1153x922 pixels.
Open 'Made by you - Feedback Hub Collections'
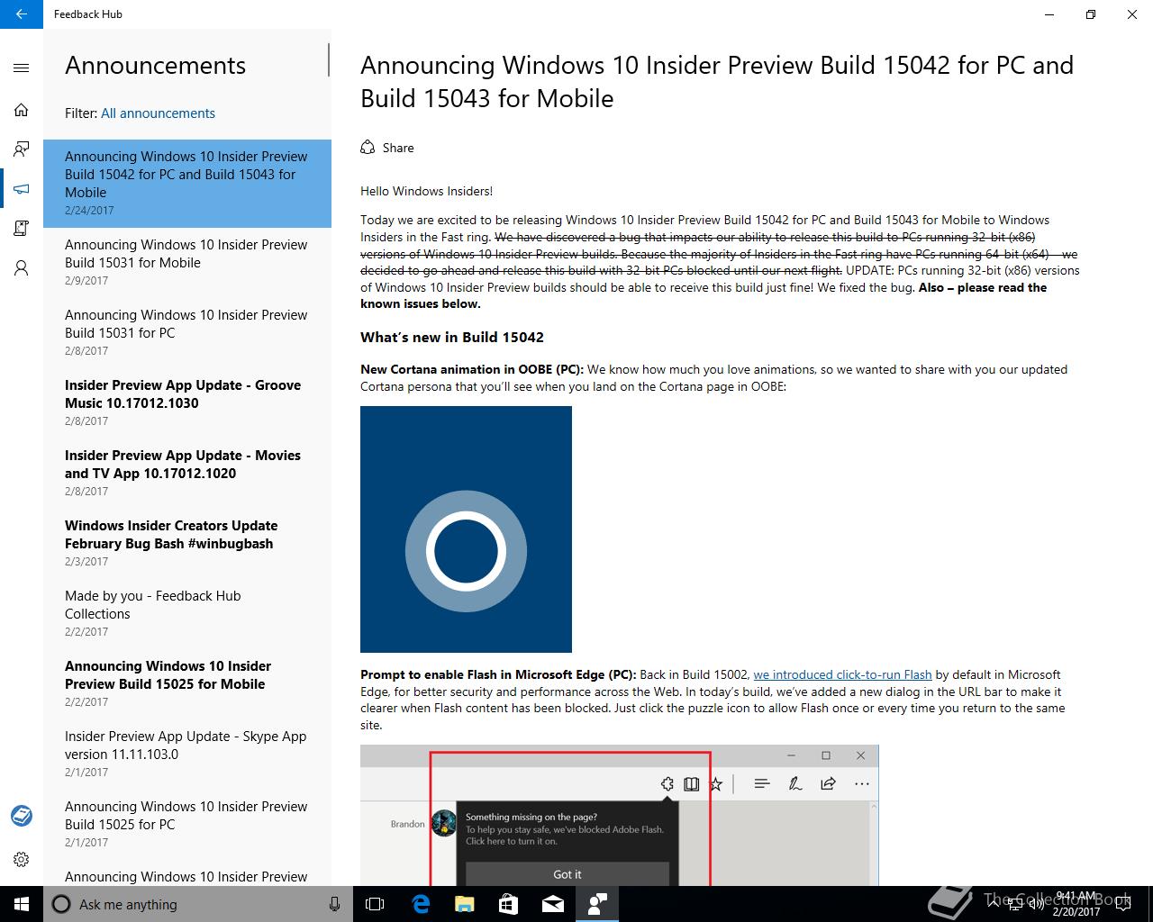pos(187,613)
